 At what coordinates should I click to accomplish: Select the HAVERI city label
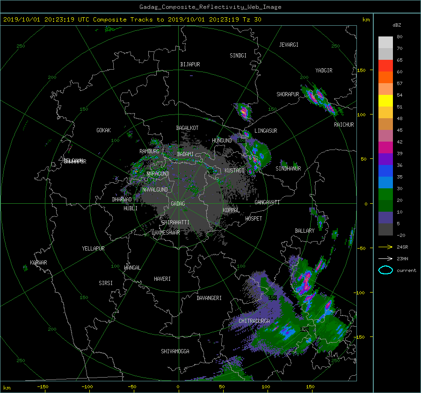click(162, 279)
